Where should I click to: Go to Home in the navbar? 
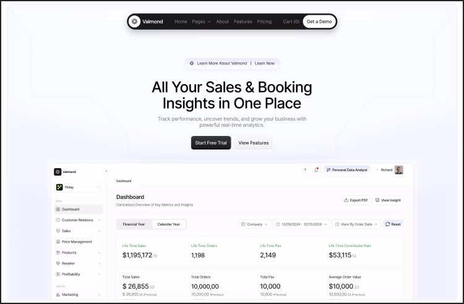[x=181, y=22]
